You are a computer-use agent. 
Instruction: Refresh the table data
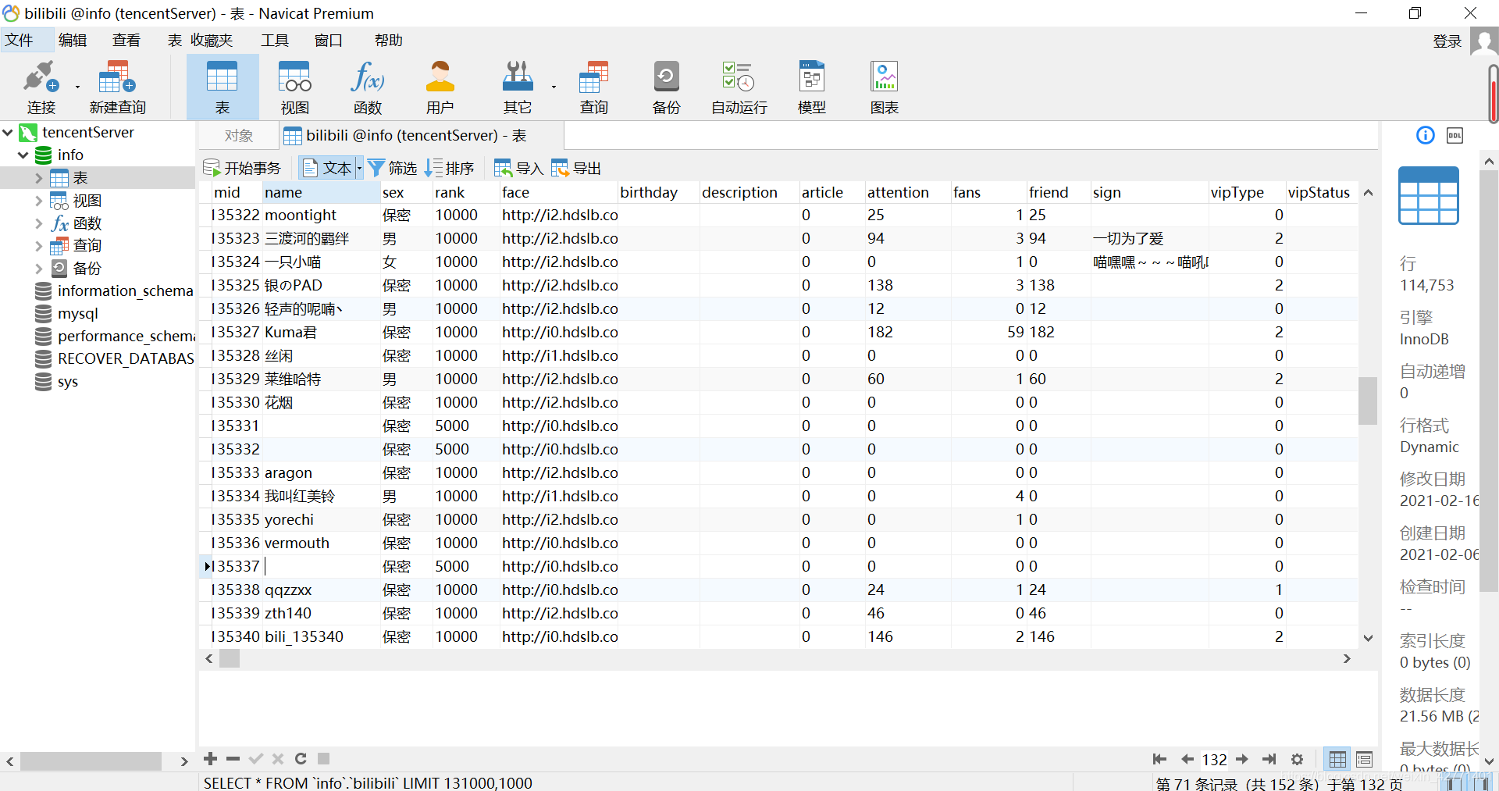pyautogui.click(x=301, y=758)
